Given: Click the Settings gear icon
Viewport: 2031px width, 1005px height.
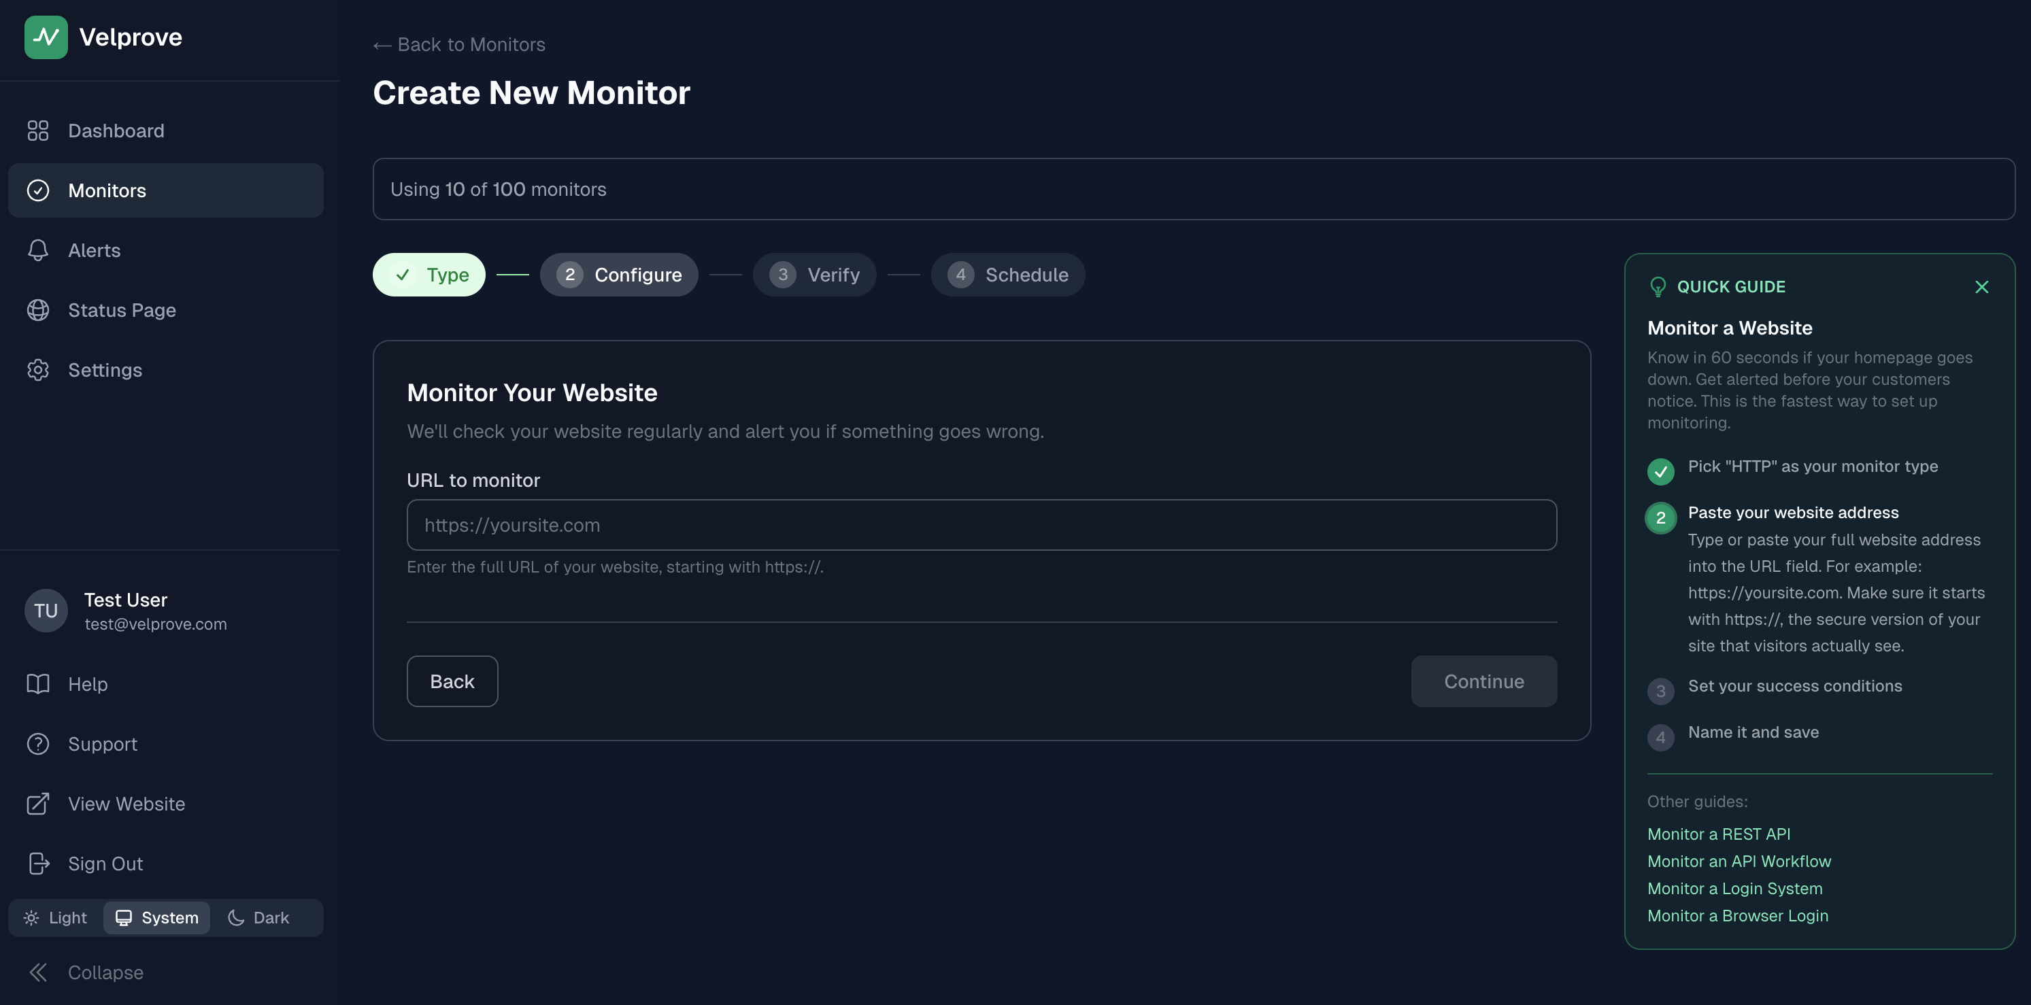Looking at the screenshot, I should click(x=38, y=371).
